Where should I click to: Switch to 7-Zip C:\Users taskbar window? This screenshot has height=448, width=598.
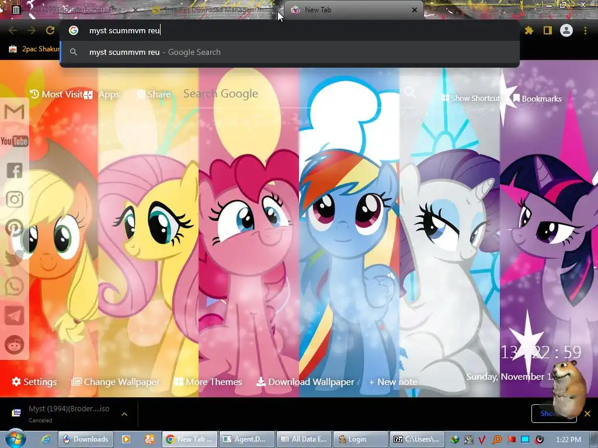417,439
